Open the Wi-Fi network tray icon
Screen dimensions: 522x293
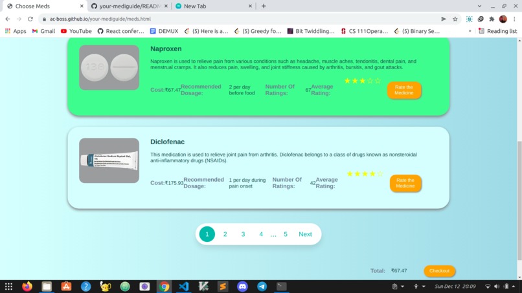[488, 287]
